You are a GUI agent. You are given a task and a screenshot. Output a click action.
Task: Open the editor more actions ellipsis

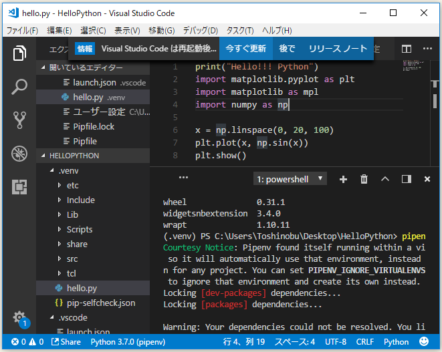(427, 49)
